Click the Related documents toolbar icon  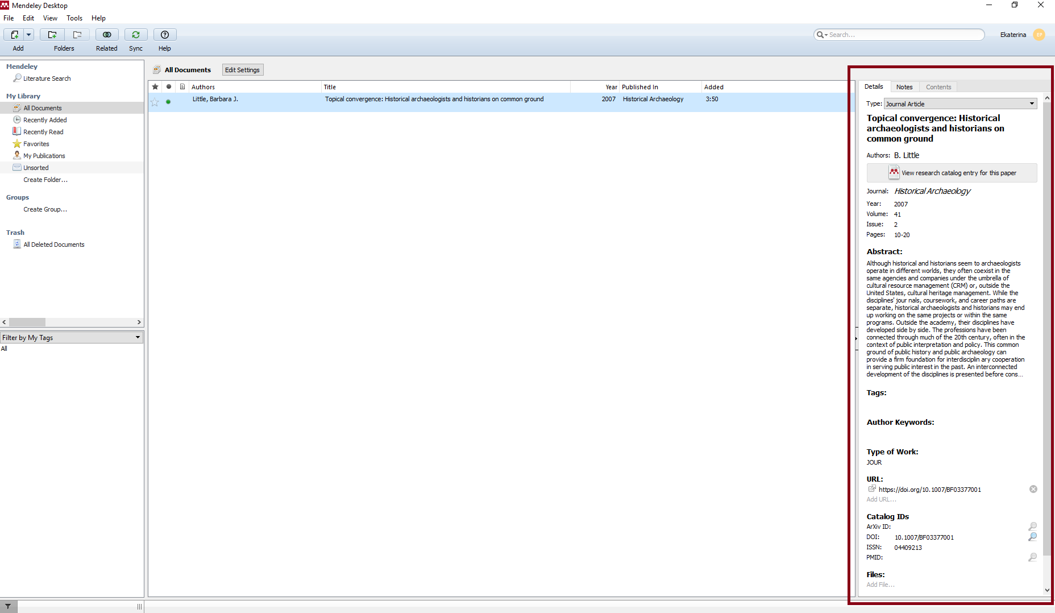pos(107,35)
